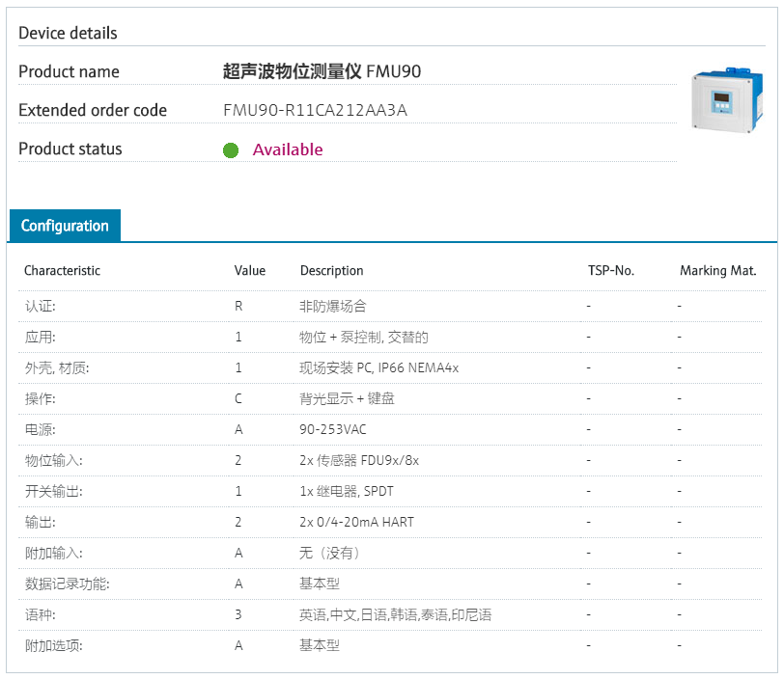Select the 应用 characteristic label
The image size is (784, 679).
pyautogui.click(x=40, y=338)
